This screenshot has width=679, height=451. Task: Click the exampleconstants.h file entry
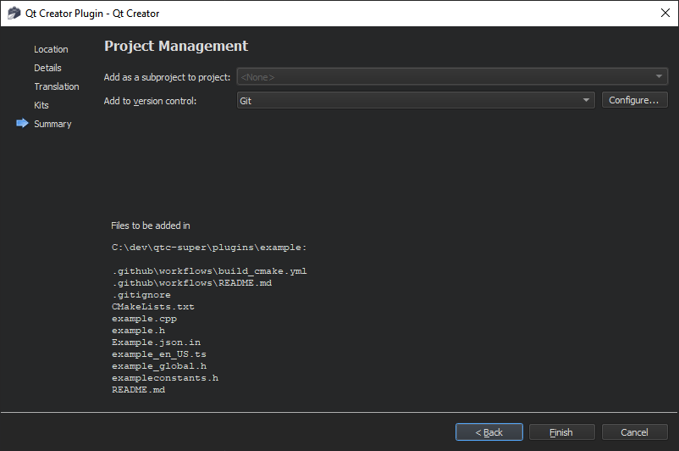(165, 378)
